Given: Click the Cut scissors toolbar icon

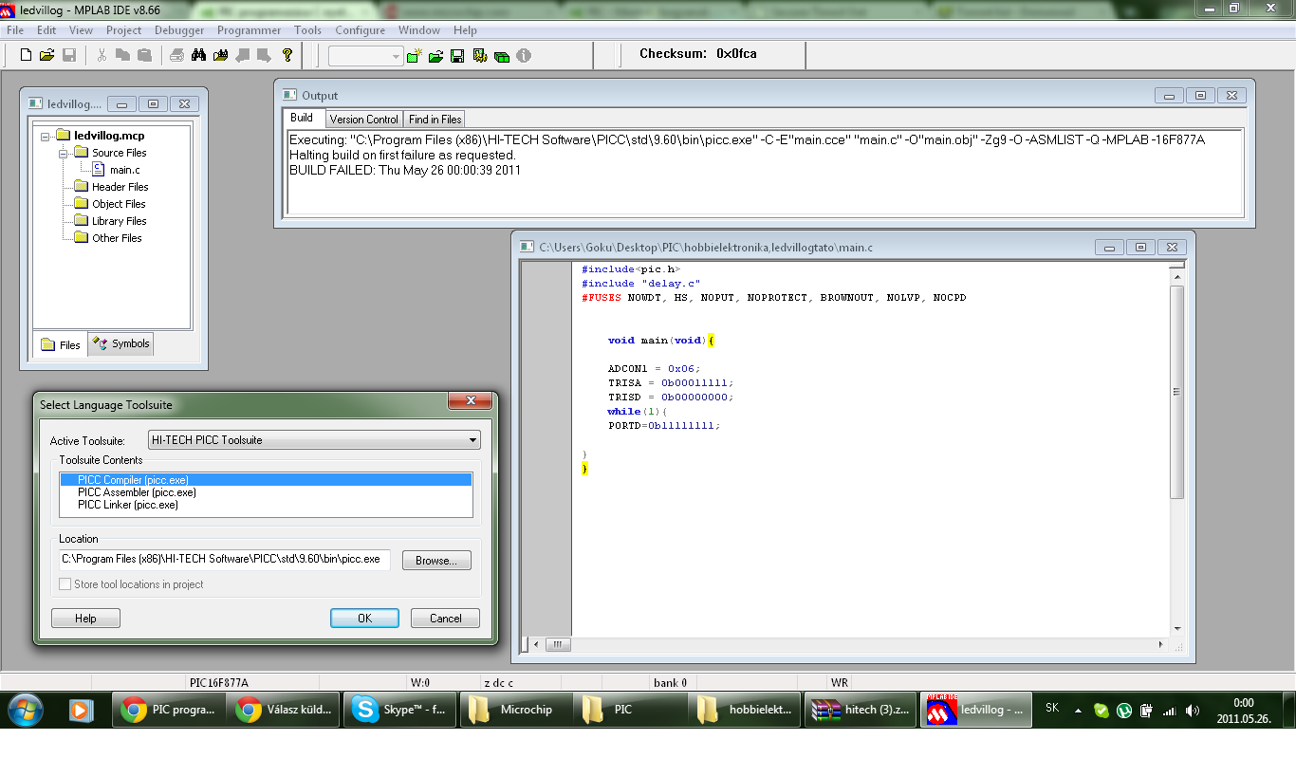Looking at the screenshot, I should click(x=102, y=56).
